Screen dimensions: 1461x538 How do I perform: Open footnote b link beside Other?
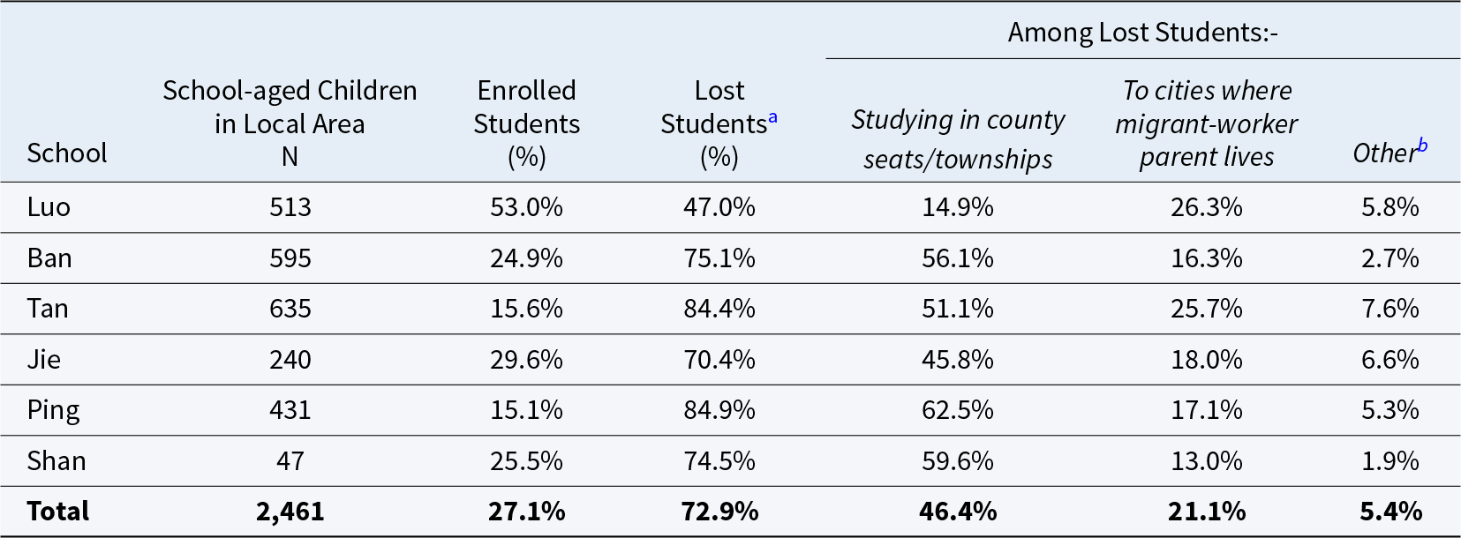pos(1422,146)
